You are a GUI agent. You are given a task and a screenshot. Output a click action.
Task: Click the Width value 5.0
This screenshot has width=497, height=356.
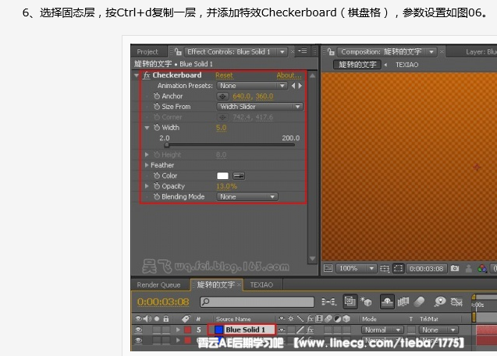tap(222, 128)
